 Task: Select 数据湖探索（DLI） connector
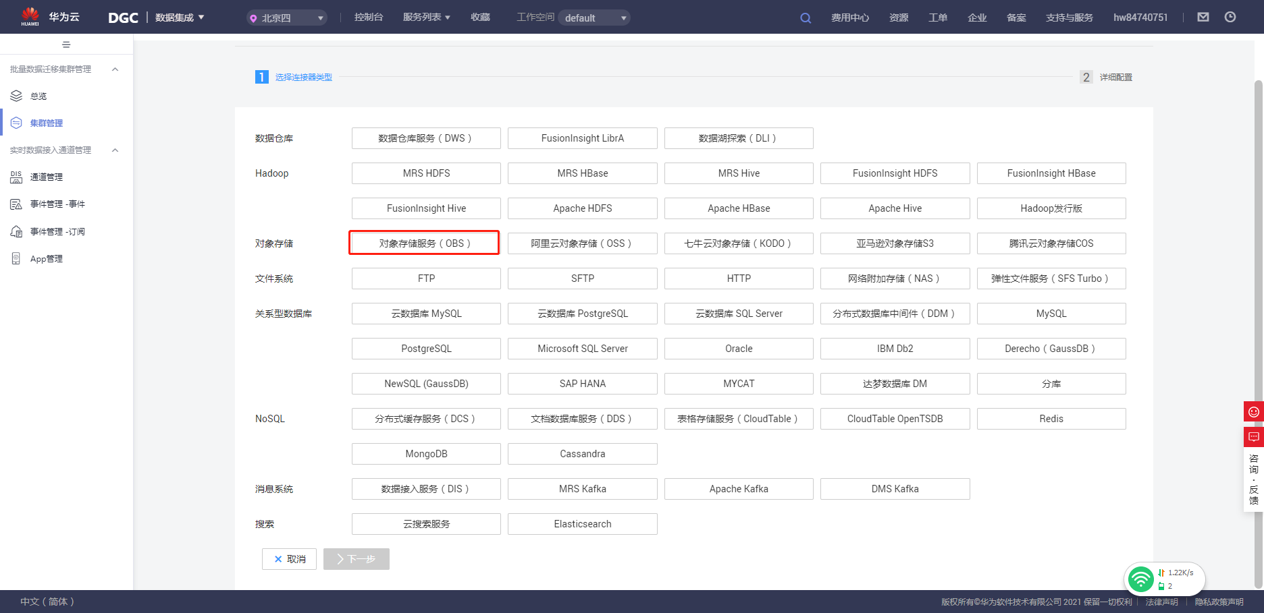tap(739, 138)
